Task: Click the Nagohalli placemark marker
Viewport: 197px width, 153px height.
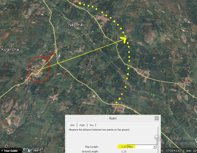Action: (68, 23)
